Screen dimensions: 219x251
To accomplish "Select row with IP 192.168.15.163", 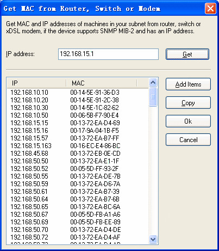I will pos(78,146).
